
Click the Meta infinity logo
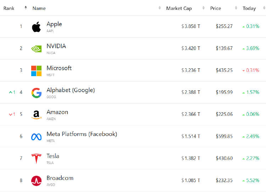coord(36,137)
